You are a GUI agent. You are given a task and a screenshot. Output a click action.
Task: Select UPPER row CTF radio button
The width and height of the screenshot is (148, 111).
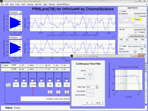click(x=46, y=65)
